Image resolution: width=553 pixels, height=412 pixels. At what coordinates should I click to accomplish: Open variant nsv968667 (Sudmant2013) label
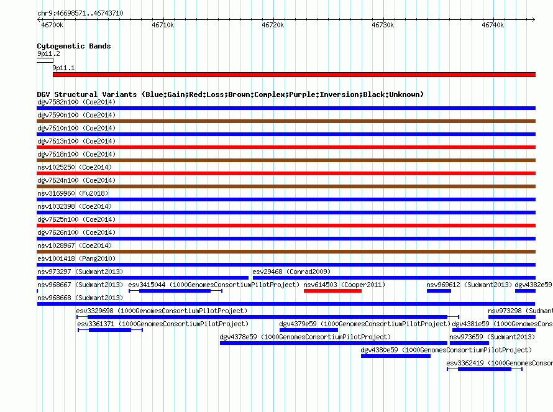[80, 285]
